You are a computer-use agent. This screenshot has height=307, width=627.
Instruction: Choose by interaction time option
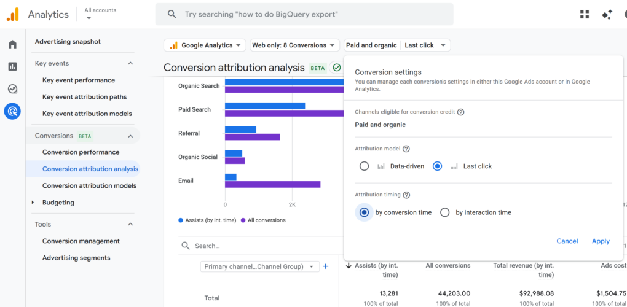(445, 212)
